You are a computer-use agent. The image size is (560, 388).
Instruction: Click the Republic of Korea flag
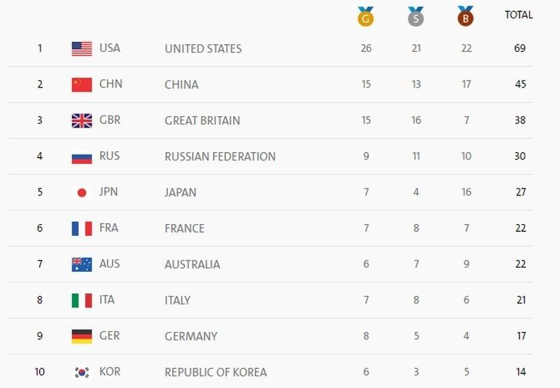click(82, 373)
